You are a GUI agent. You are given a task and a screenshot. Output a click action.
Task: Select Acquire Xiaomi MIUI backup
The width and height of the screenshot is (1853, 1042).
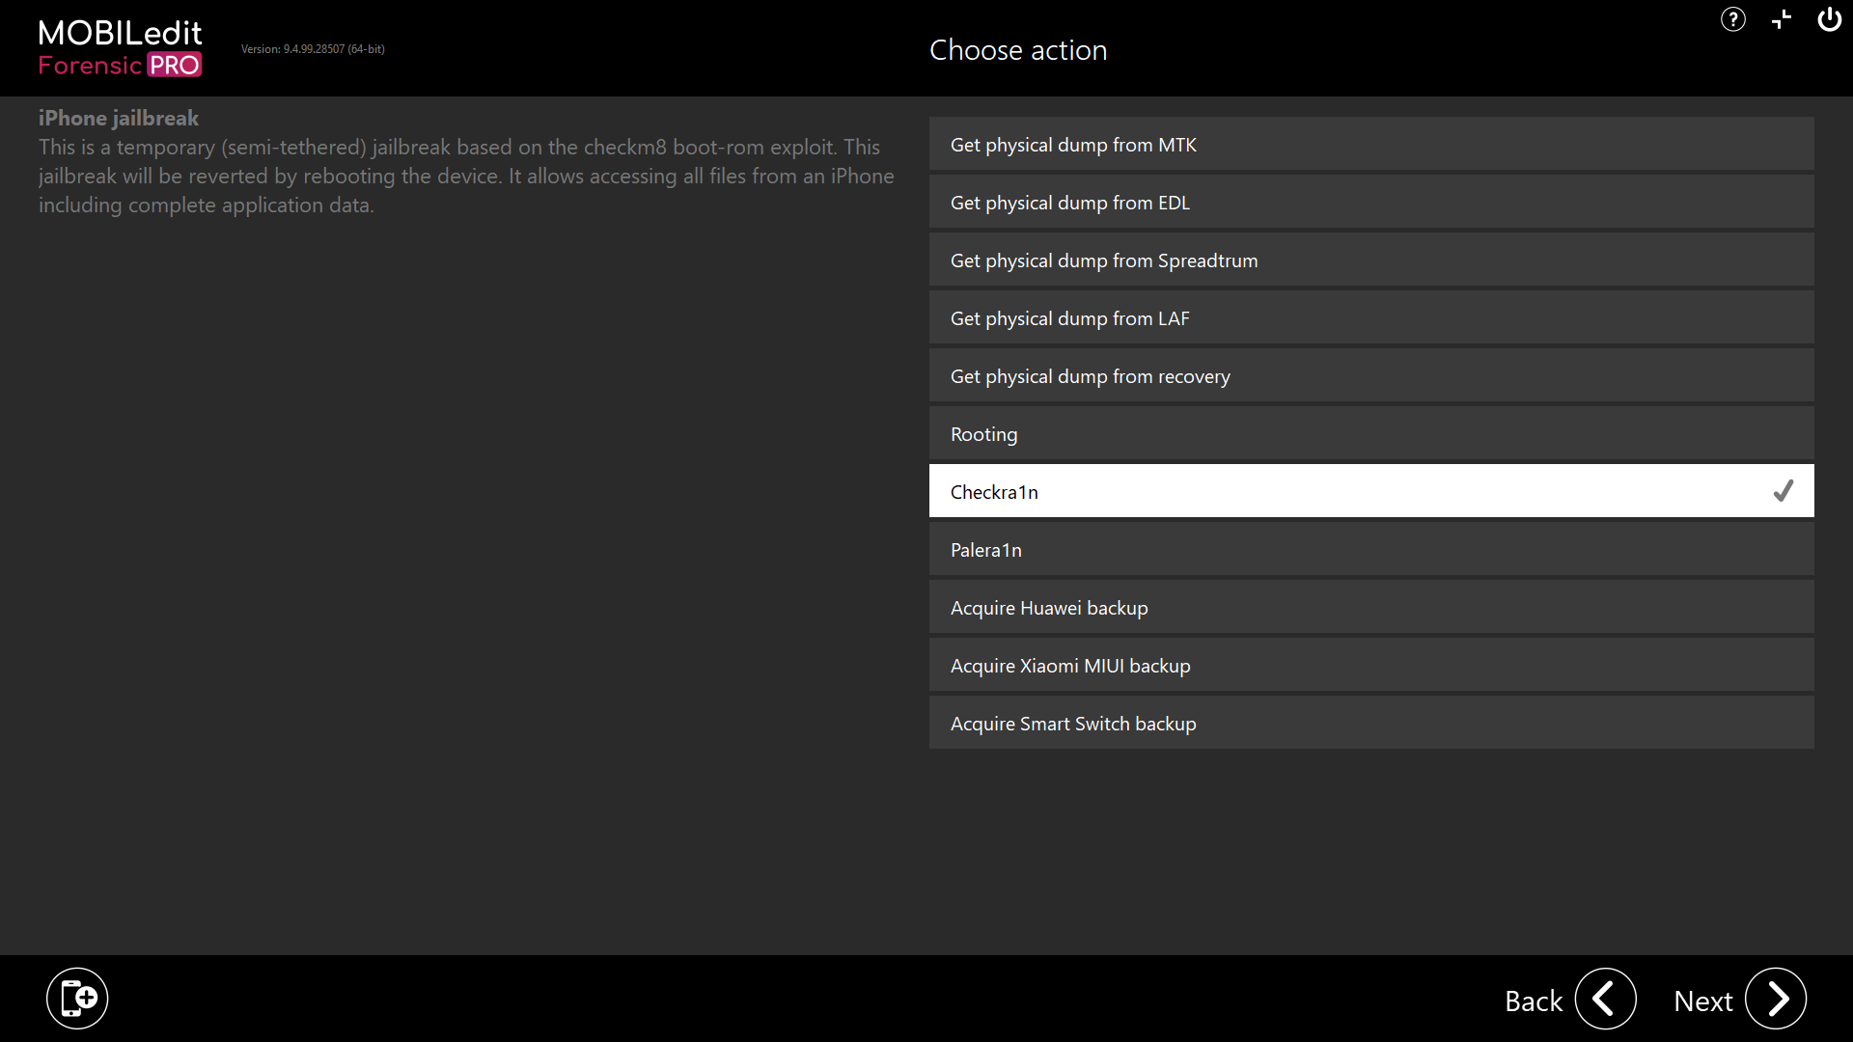(1370, 665)
